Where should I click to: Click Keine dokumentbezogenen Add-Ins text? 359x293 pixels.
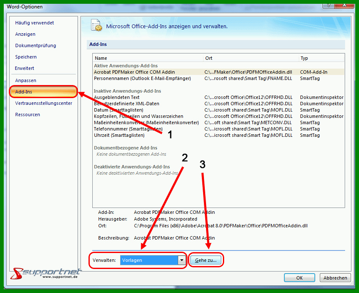point(131,154)
